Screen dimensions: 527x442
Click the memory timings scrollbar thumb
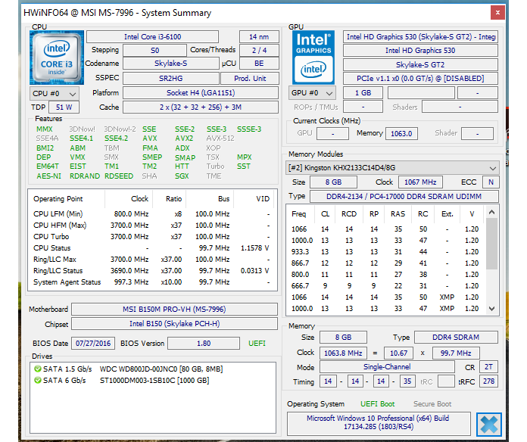click(x=491, y=244)
